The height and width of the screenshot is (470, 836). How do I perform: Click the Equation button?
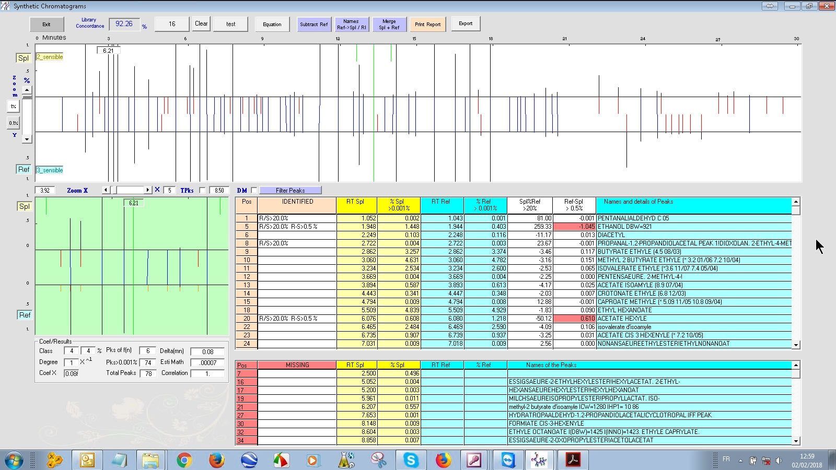point(272,24)
